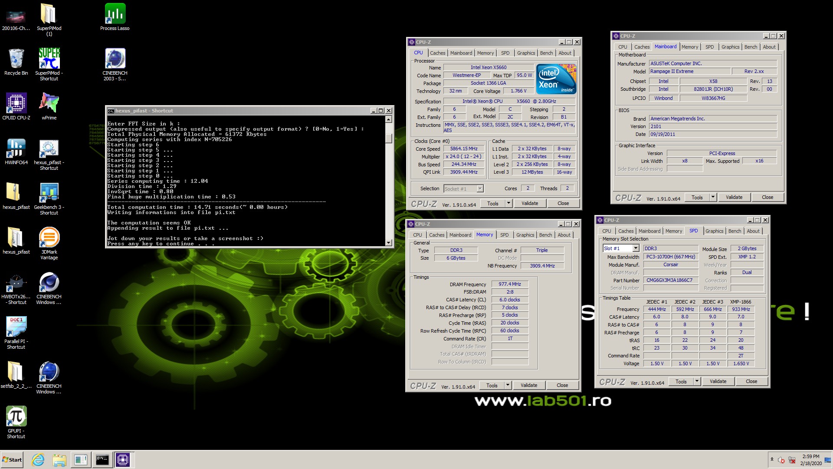Click Rampage II Extreme model field

pyautogui.click(x=689, y=71)
